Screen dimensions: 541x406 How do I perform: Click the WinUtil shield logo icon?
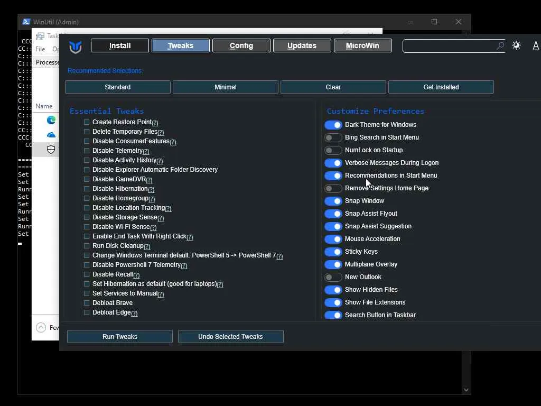coord(75,47)
